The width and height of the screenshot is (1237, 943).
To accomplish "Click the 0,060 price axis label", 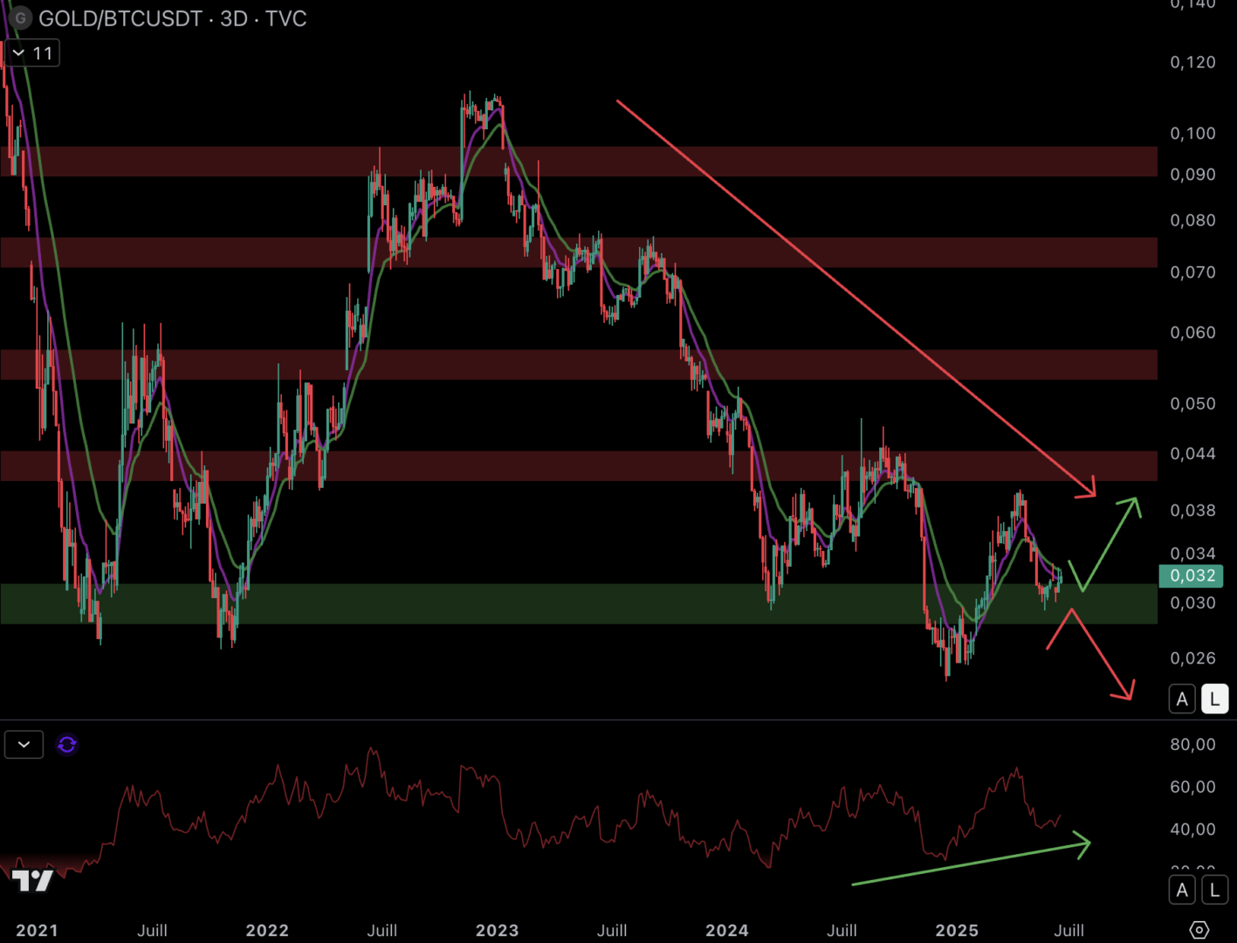I will 1192,333.
